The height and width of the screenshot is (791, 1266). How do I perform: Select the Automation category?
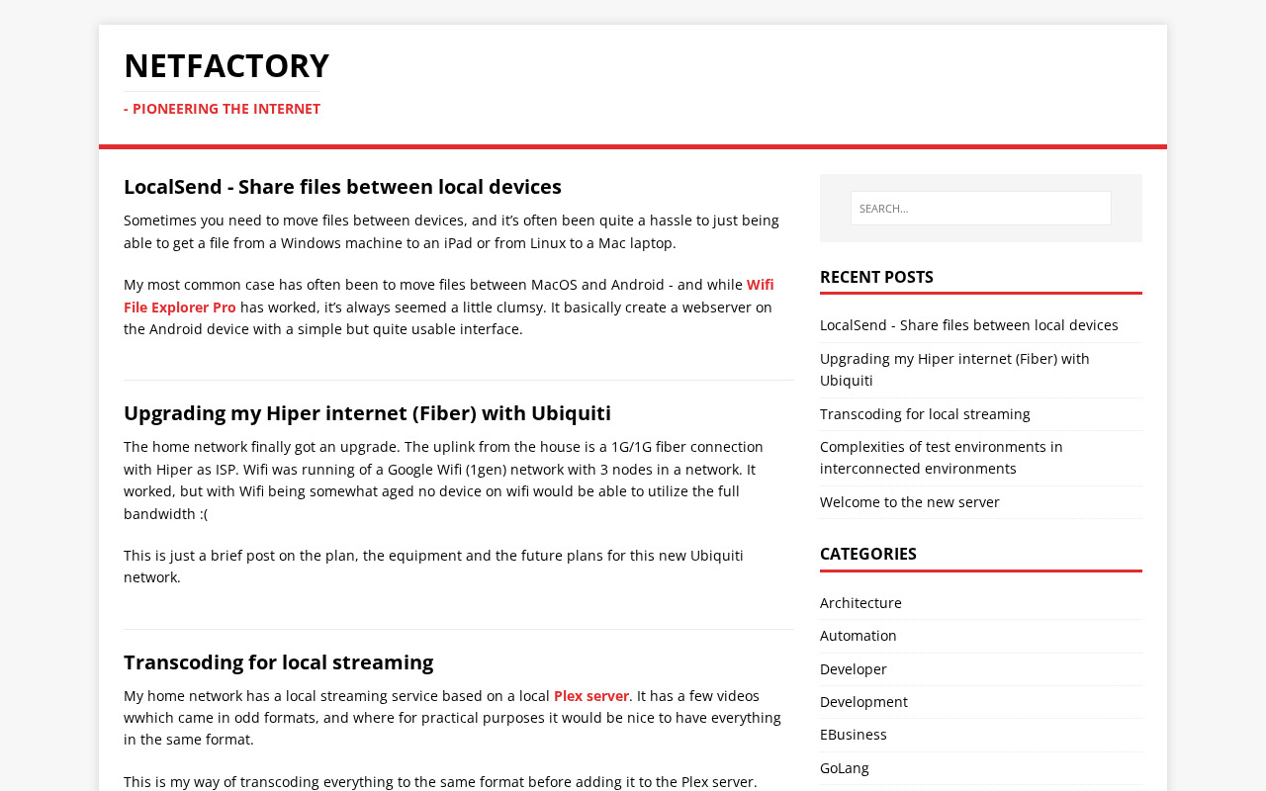tap(859, 636)
